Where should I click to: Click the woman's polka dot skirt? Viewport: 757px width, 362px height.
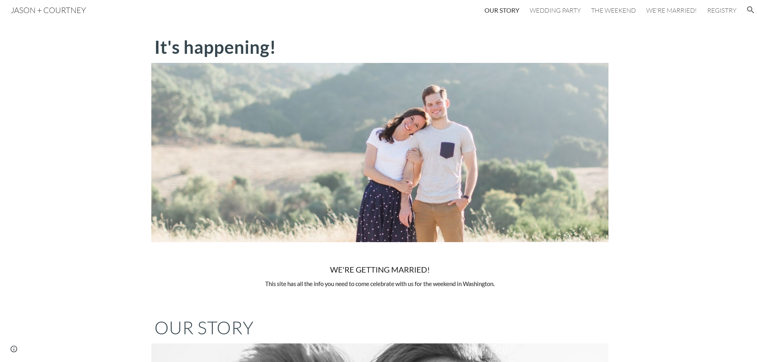384,212
